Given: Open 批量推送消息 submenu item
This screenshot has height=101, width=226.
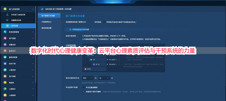Looking at the screenshot, I should pyautogui.click(x=18, y=20).
